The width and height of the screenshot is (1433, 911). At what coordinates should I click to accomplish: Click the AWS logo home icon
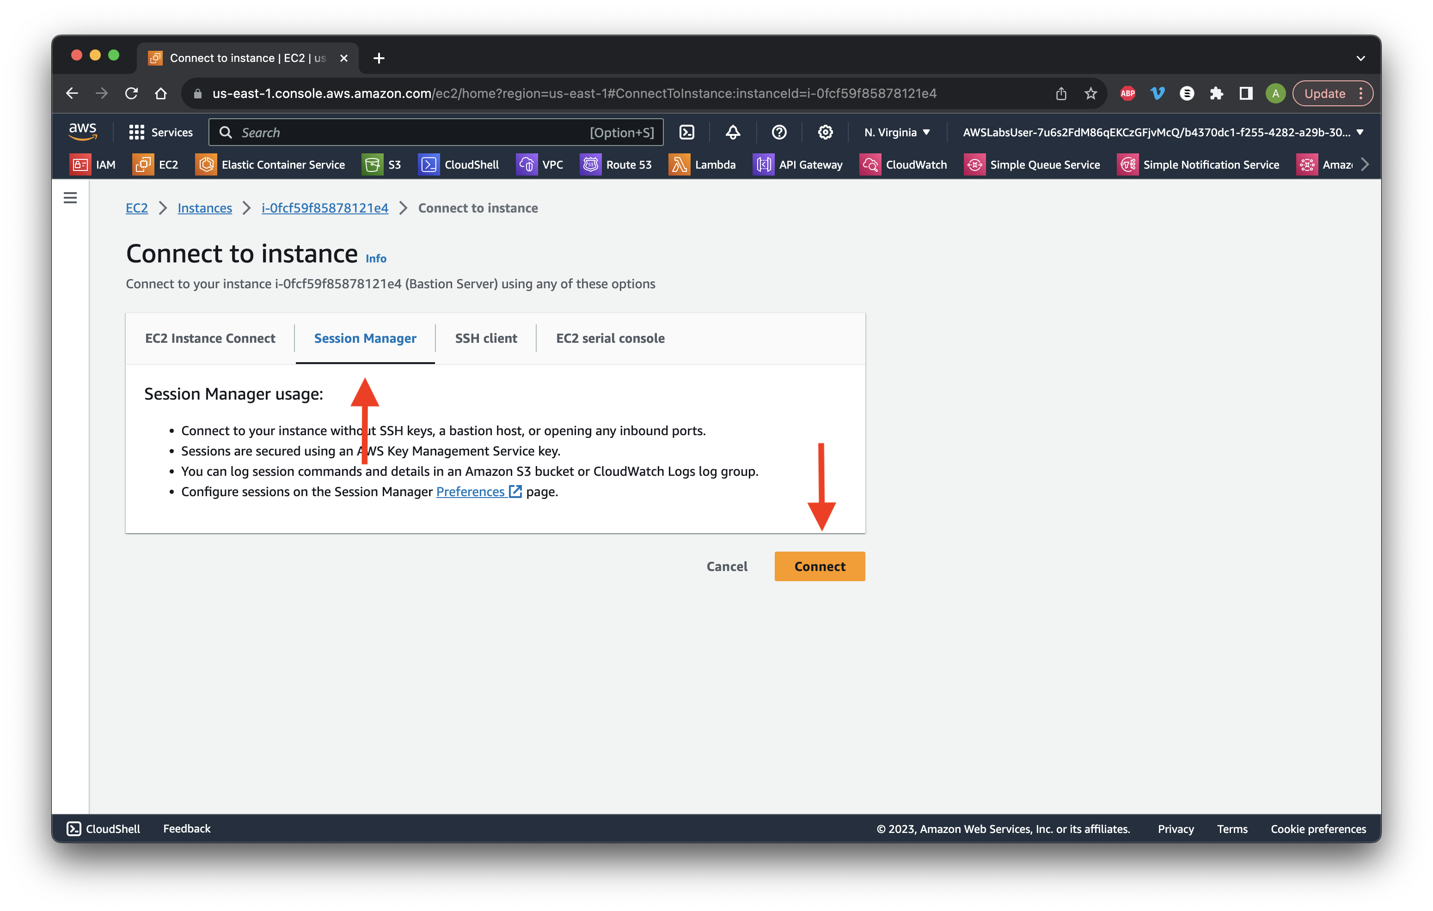pyautogui.click(x=83, y=131)
